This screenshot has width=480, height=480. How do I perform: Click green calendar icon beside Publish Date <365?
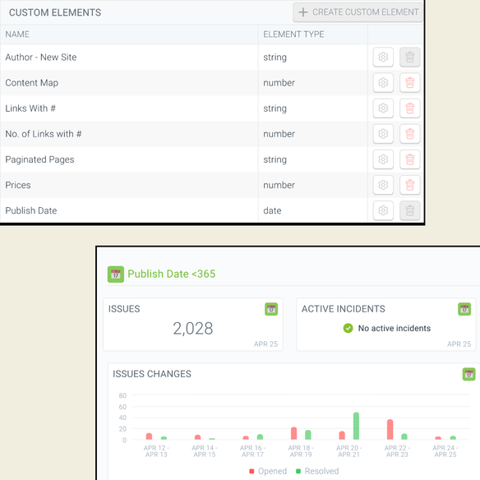click(x=115, y=274)
